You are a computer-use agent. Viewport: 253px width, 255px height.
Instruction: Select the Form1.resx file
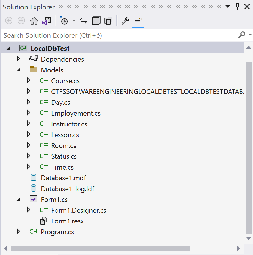(67, 221)
